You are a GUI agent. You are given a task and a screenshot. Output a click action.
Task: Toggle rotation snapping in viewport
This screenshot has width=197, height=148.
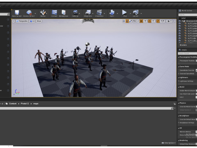click(150, 21)
